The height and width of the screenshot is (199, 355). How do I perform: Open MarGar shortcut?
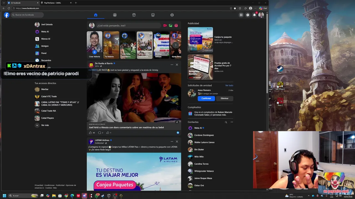(45, 89)
